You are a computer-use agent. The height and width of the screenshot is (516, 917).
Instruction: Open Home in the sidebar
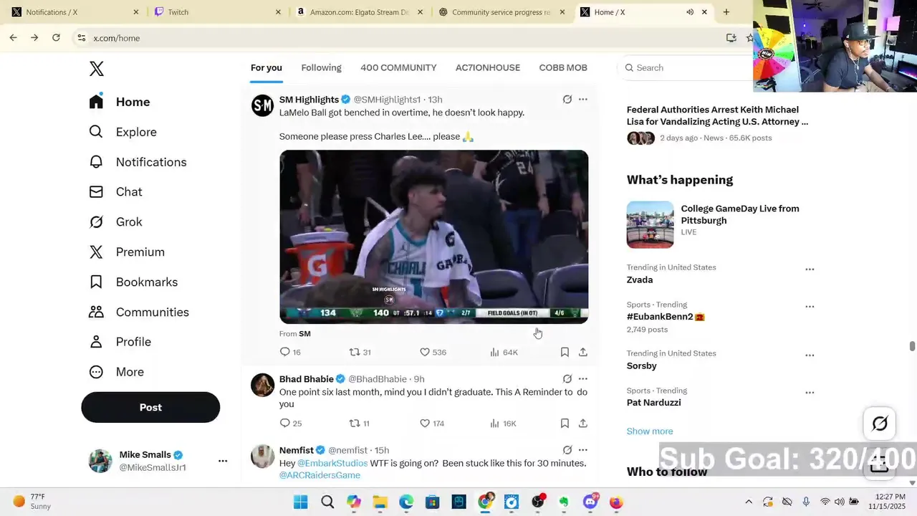point(120,102)
